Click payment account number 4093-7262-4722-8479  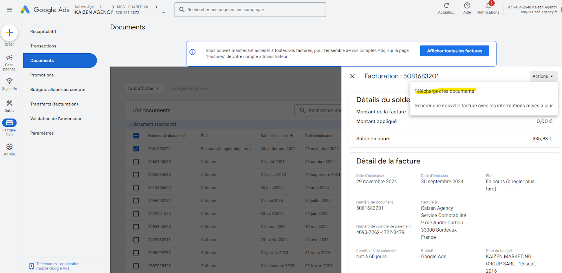click(380, 232)
